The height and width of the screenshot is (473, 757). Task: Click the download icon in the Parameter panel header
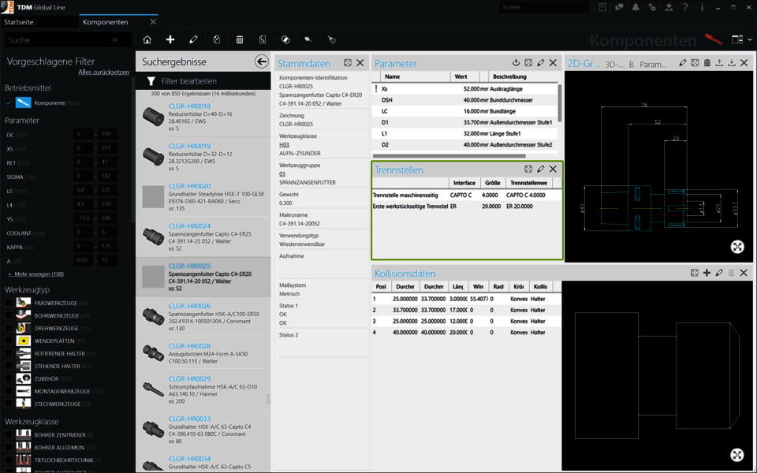(516, 63)
